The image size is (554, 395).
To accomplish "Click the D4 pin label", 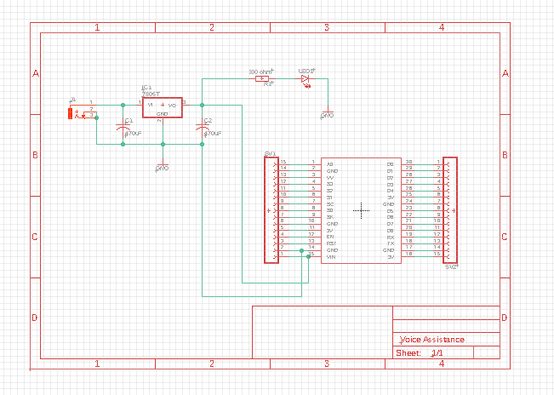I will [391, 191].
